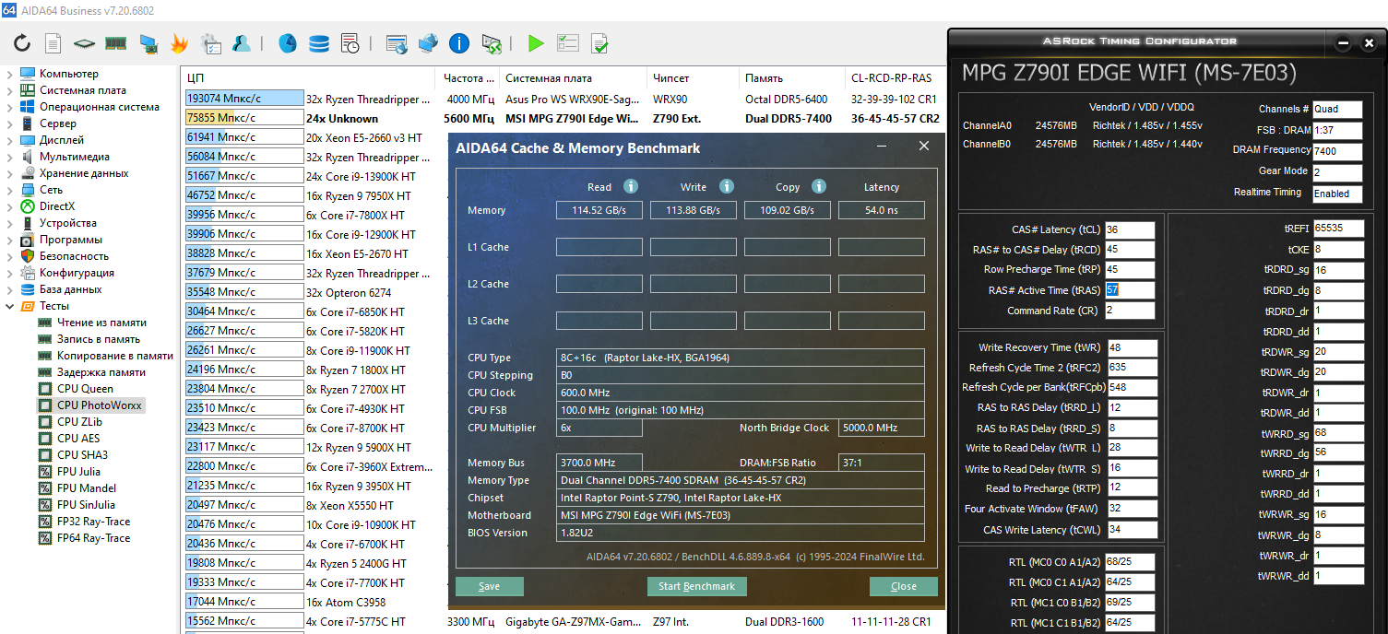Click the RAS# Active Time (tRAS) field
This screenshot has width=1388, height=634.
click(x=1129, y=290)
